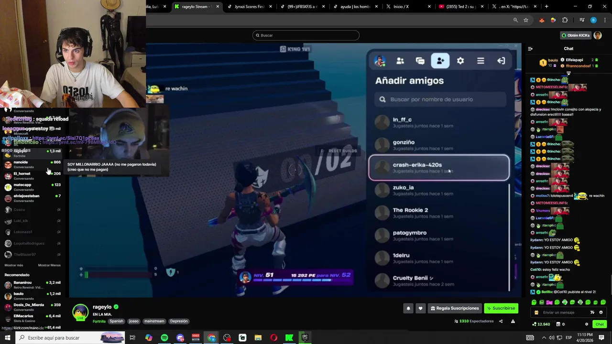Select friend suggestion Cruelty Benii
Viewport: 612px width, 344px height.
point(439,280)
